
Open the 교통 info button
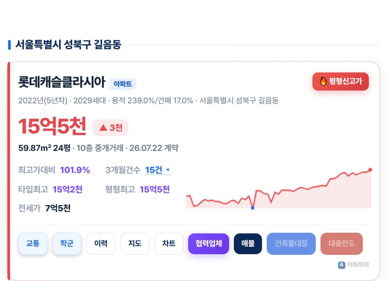point(33,243)
